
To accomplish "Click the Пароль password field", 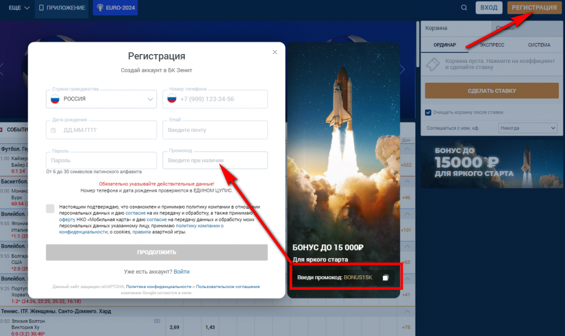I will [102, 160].
